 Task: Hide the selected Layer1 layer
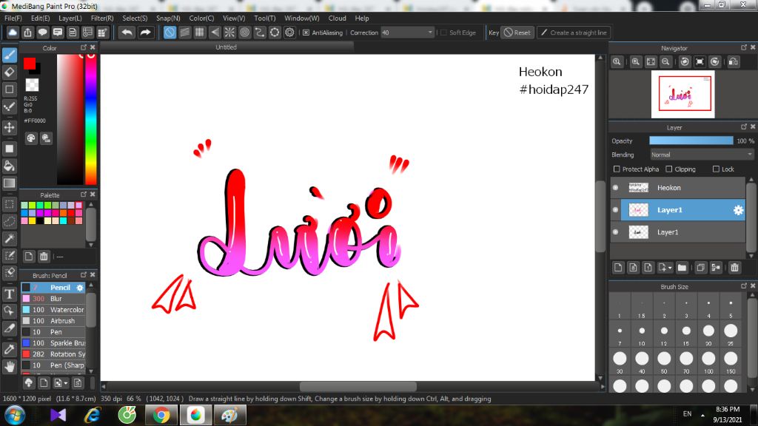click(615, 210)
